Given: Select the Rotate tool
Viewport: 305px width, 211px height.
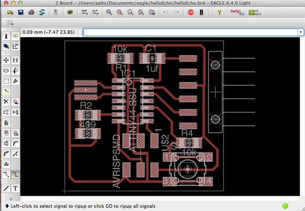Looking at the screenshot, I should coord(15,71).
